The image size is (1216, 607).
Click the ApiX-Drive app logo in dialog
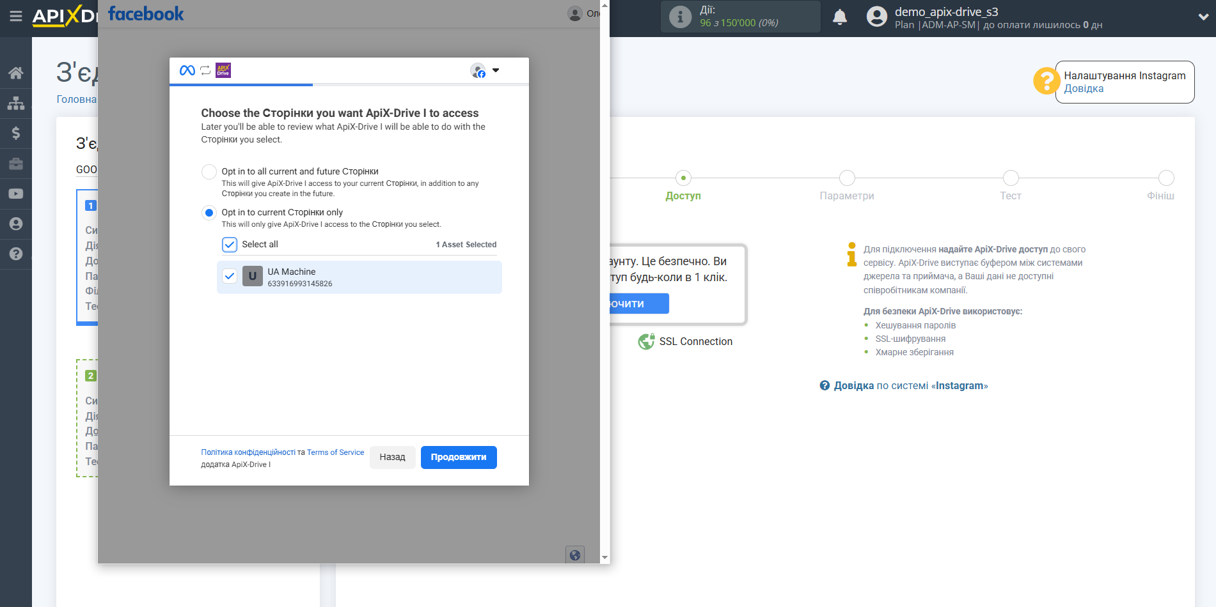click(x=223, y=70)
